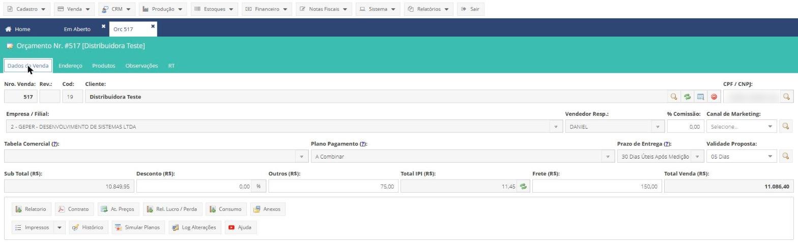Click the At. Preços button
This screenshot has width=798, height=244.
tap(118, 209)
